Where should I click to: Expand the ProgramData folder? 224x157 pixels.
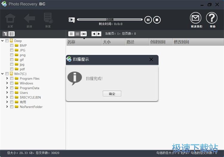tap(7, 88)
